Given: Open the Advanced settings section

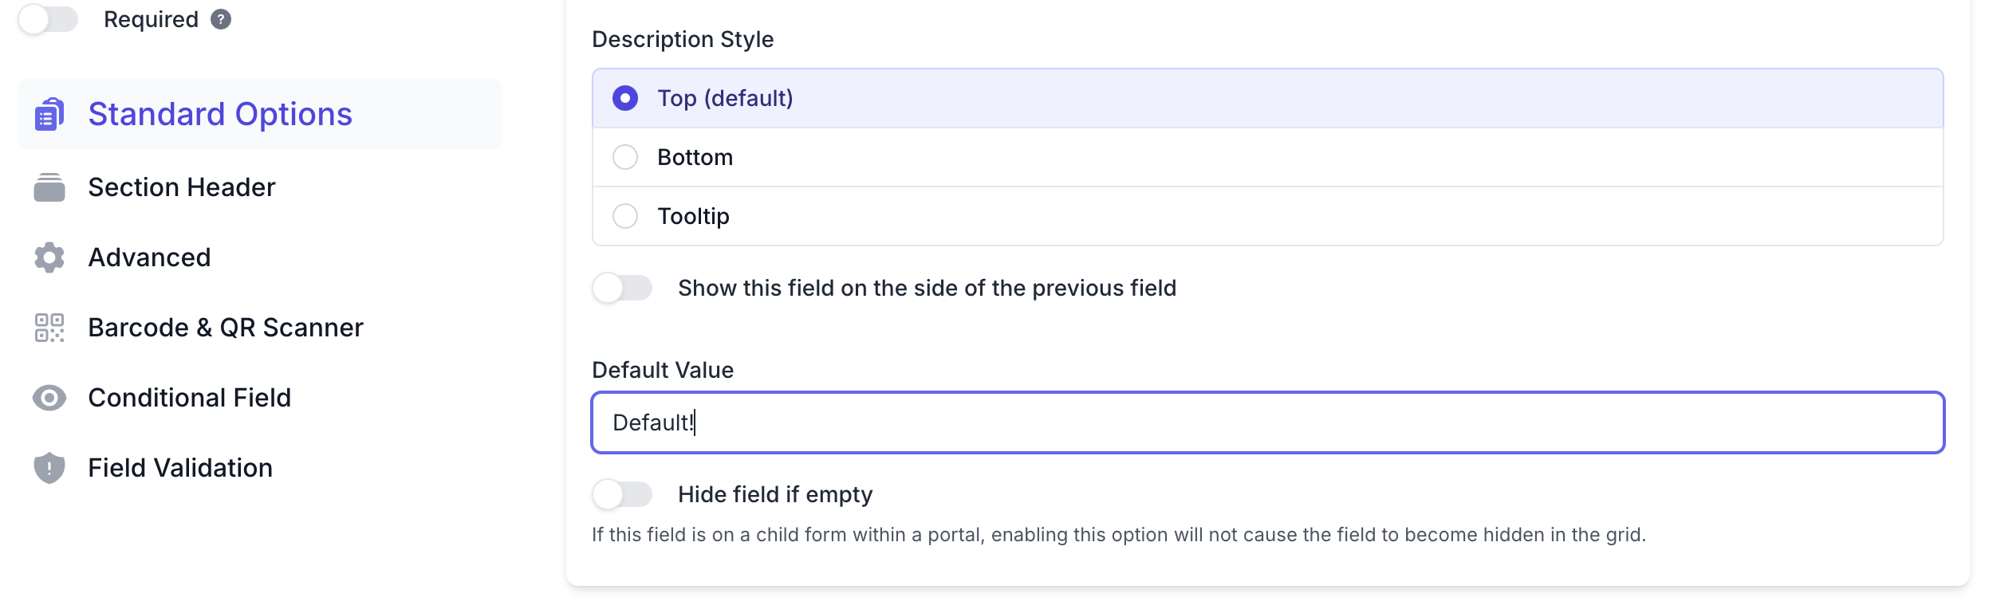Looking at the screenshot, I should pyautogui.click(x=149, y=257).
